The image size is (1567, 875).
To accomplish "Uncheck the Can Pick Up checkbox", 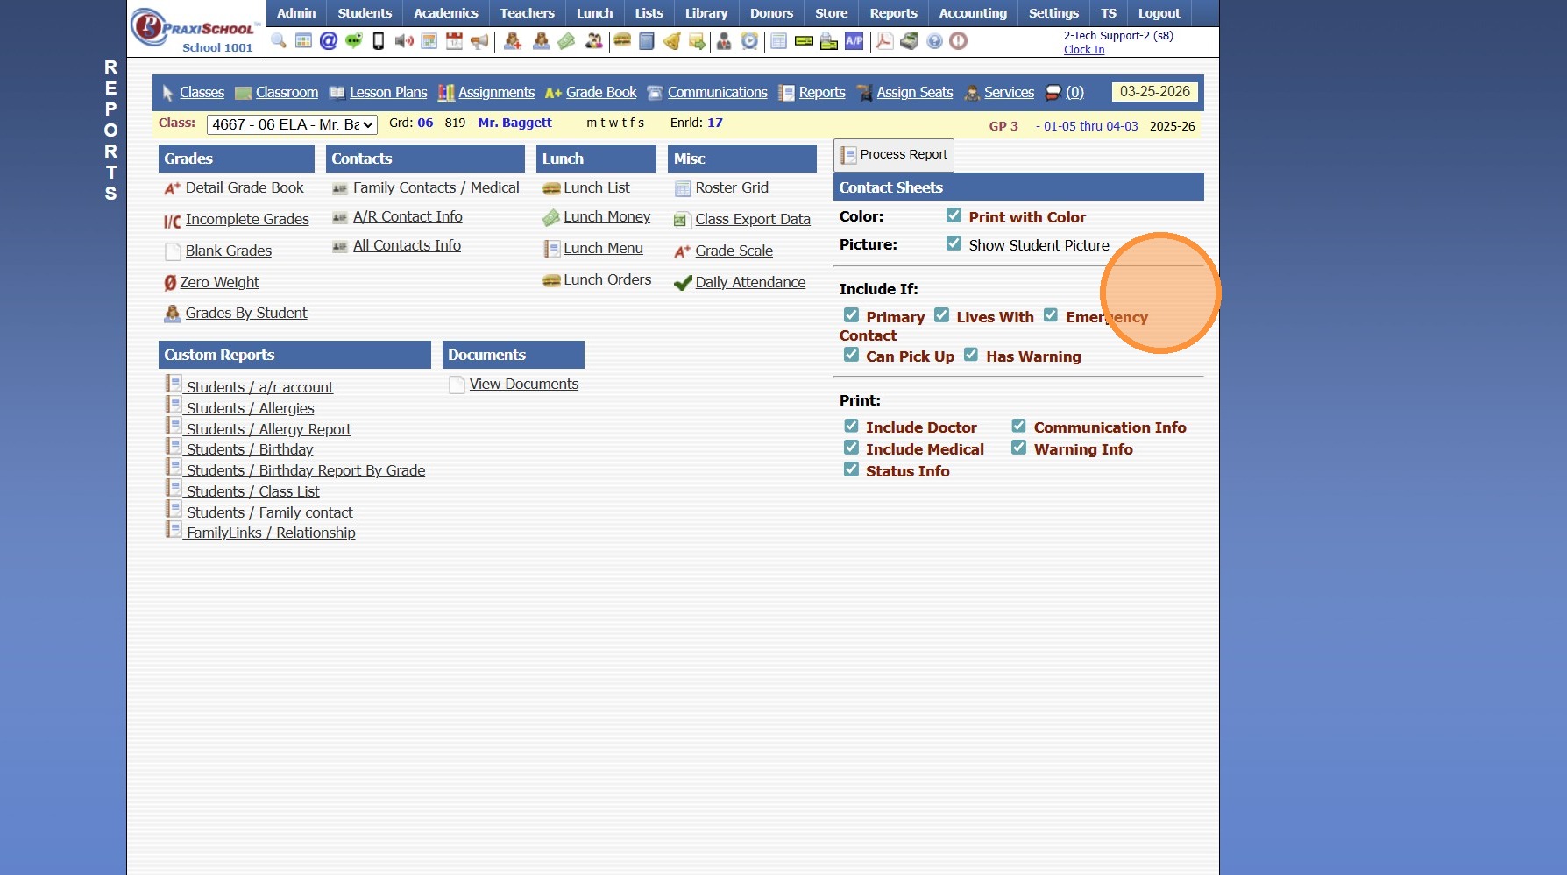I will (851, 355).
